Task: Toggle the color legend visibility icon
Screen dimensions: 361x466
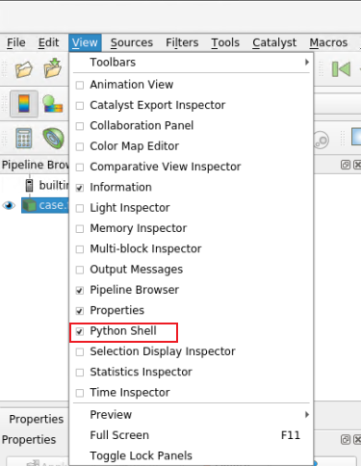Action: point(24,104)
